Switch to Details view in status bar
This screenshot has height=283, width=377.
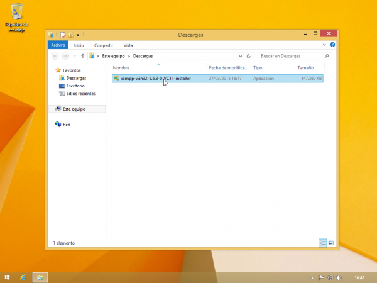(323, 243)
